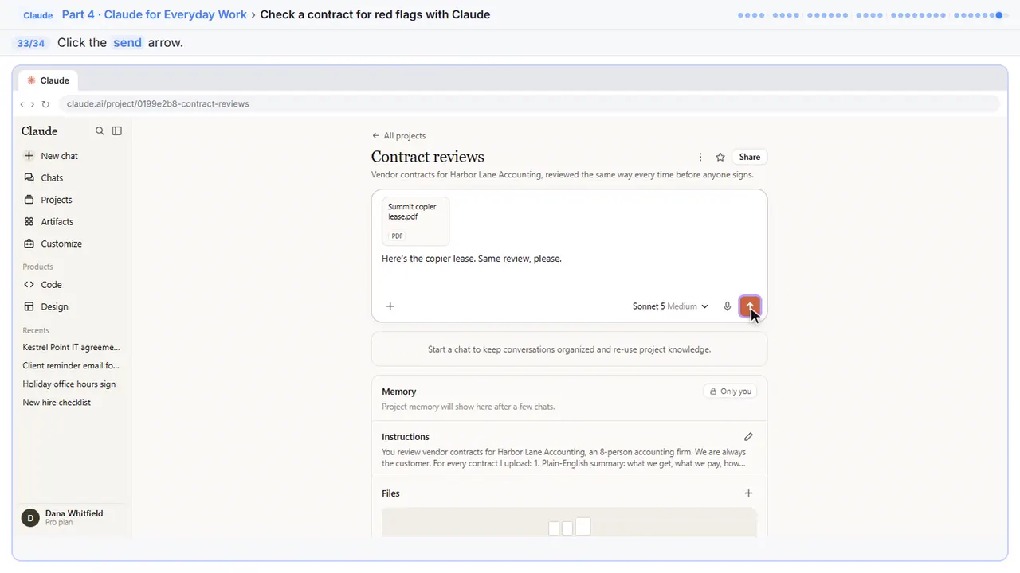Screen dimensions: 1020x573
Task: Click the Claude logo in the sidebar
Action: (x=40, y=131)
